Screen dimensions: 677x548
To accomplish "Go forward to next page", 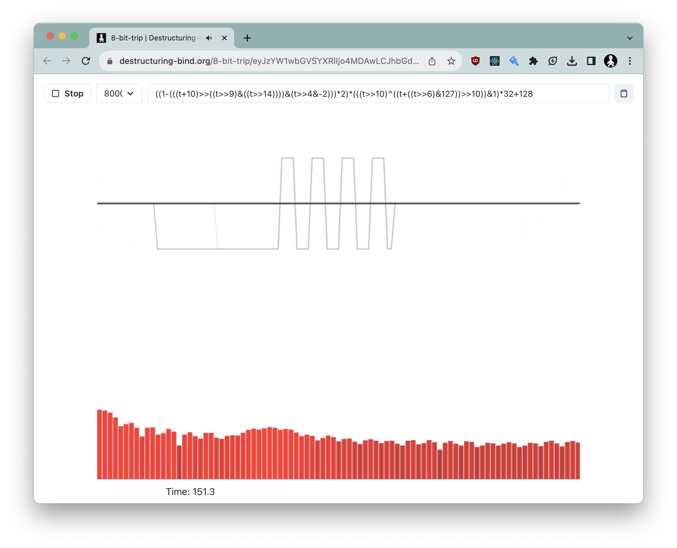I will (x=66, y=61).
